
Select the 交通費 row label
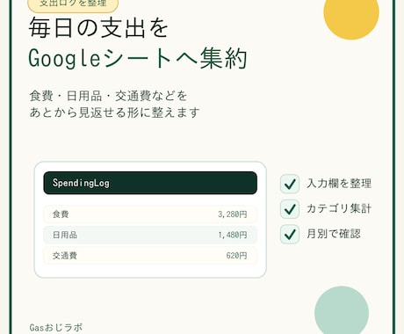pos(65,256)
